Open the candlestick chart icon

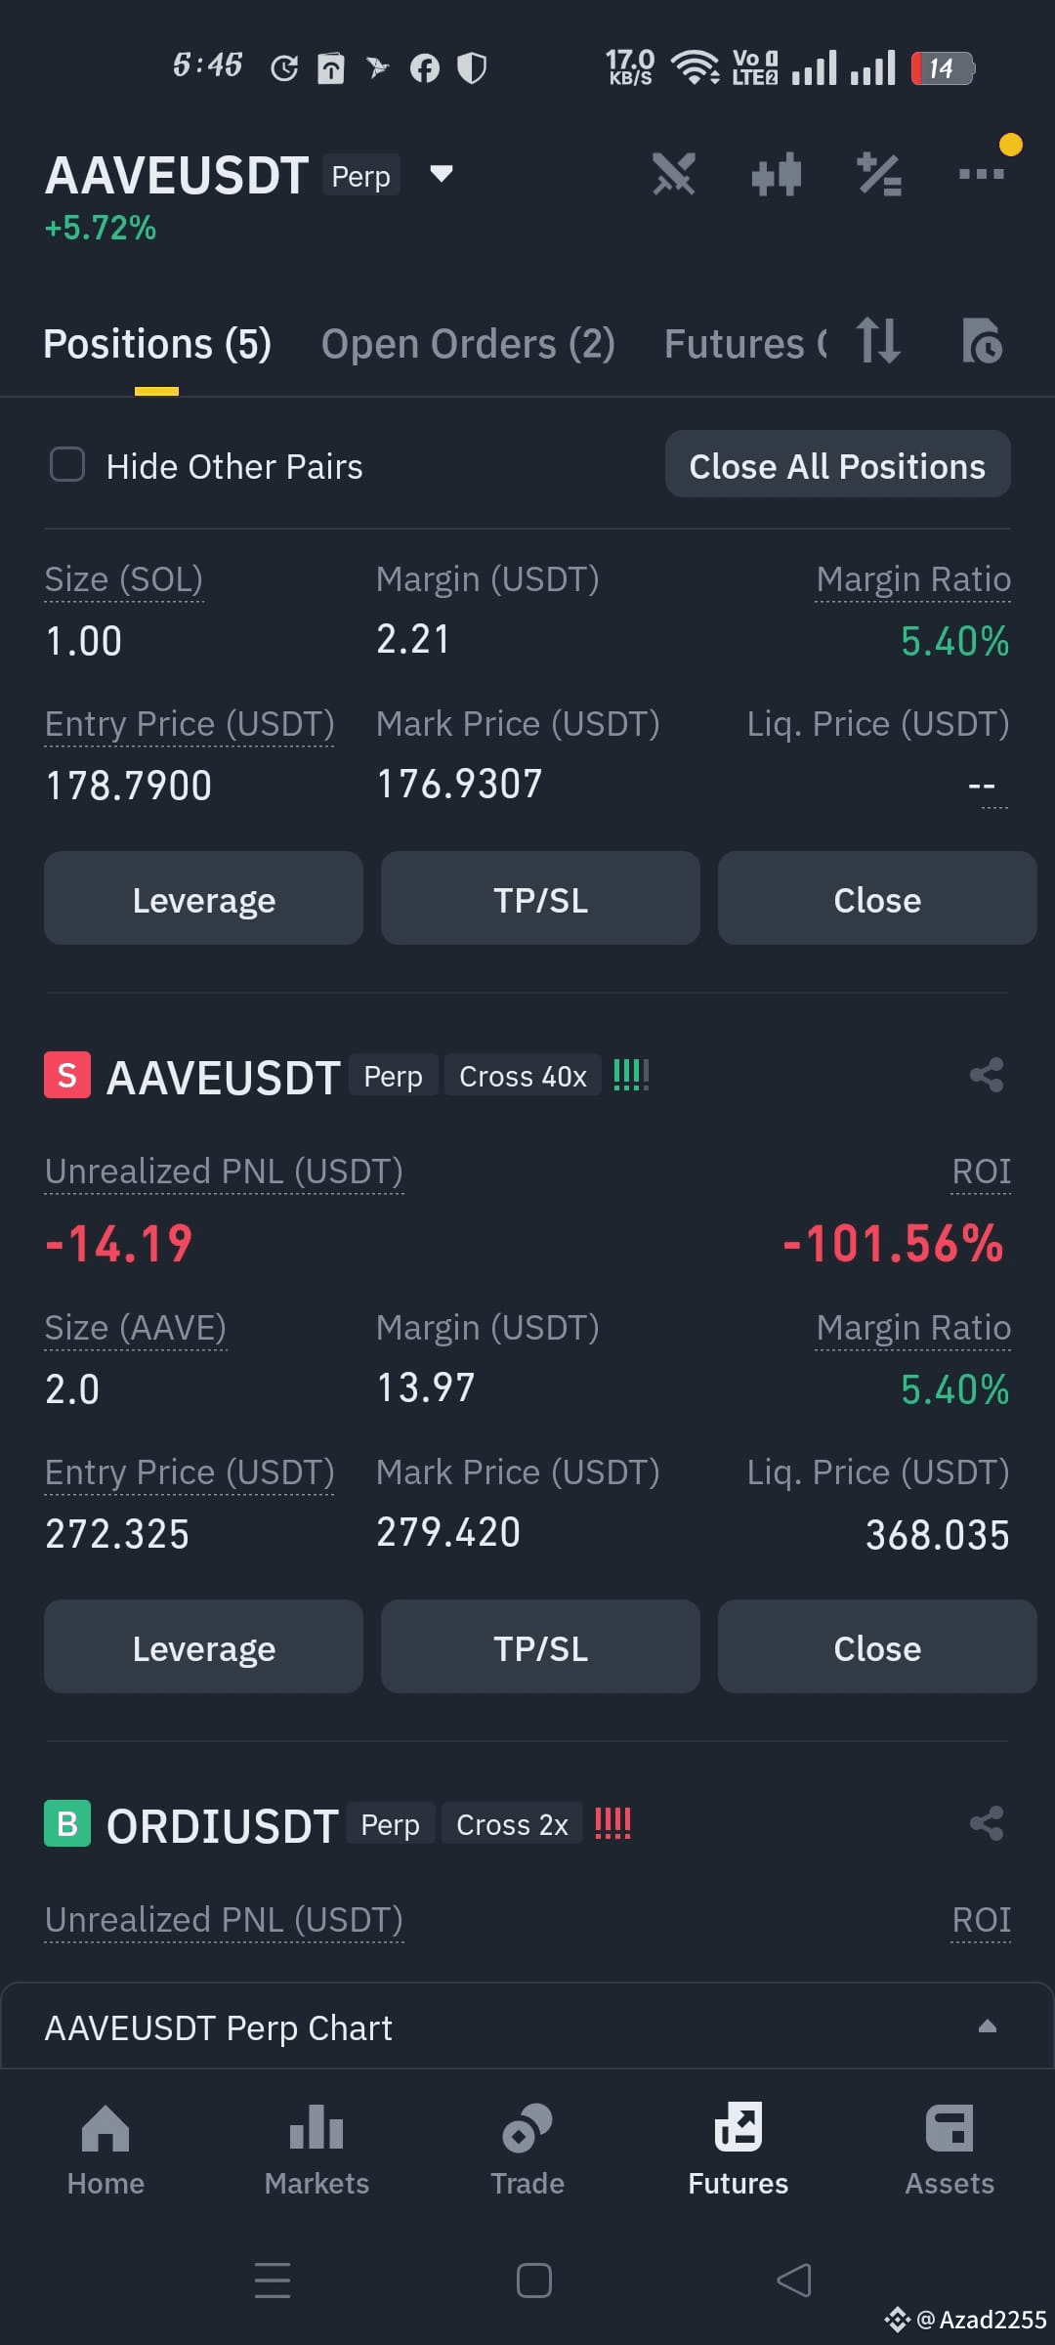tap(777, 175)
